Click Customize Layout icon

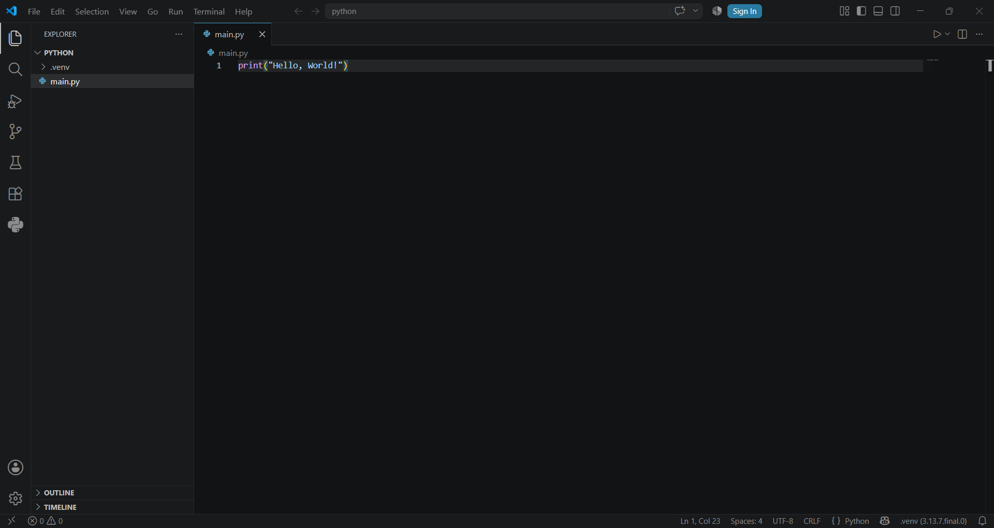click(844, 11)
